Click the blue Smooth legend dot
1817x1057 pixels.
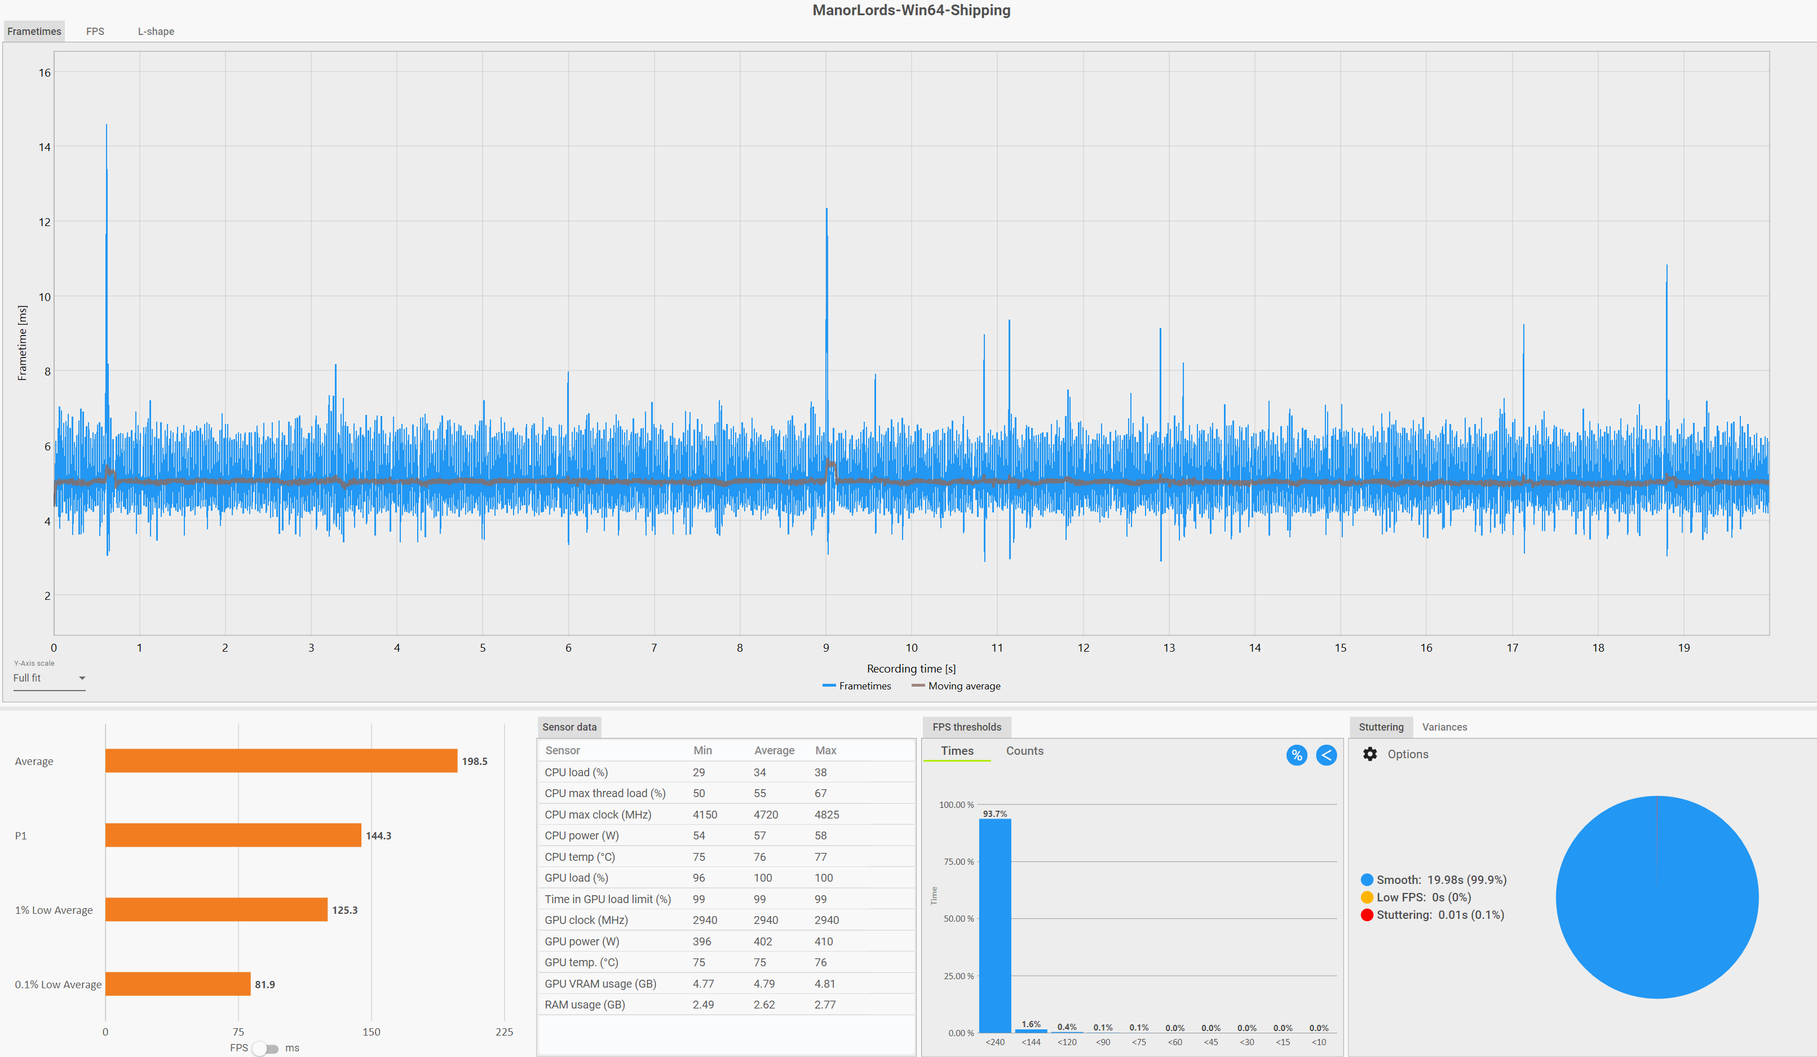click(1367, 879)
